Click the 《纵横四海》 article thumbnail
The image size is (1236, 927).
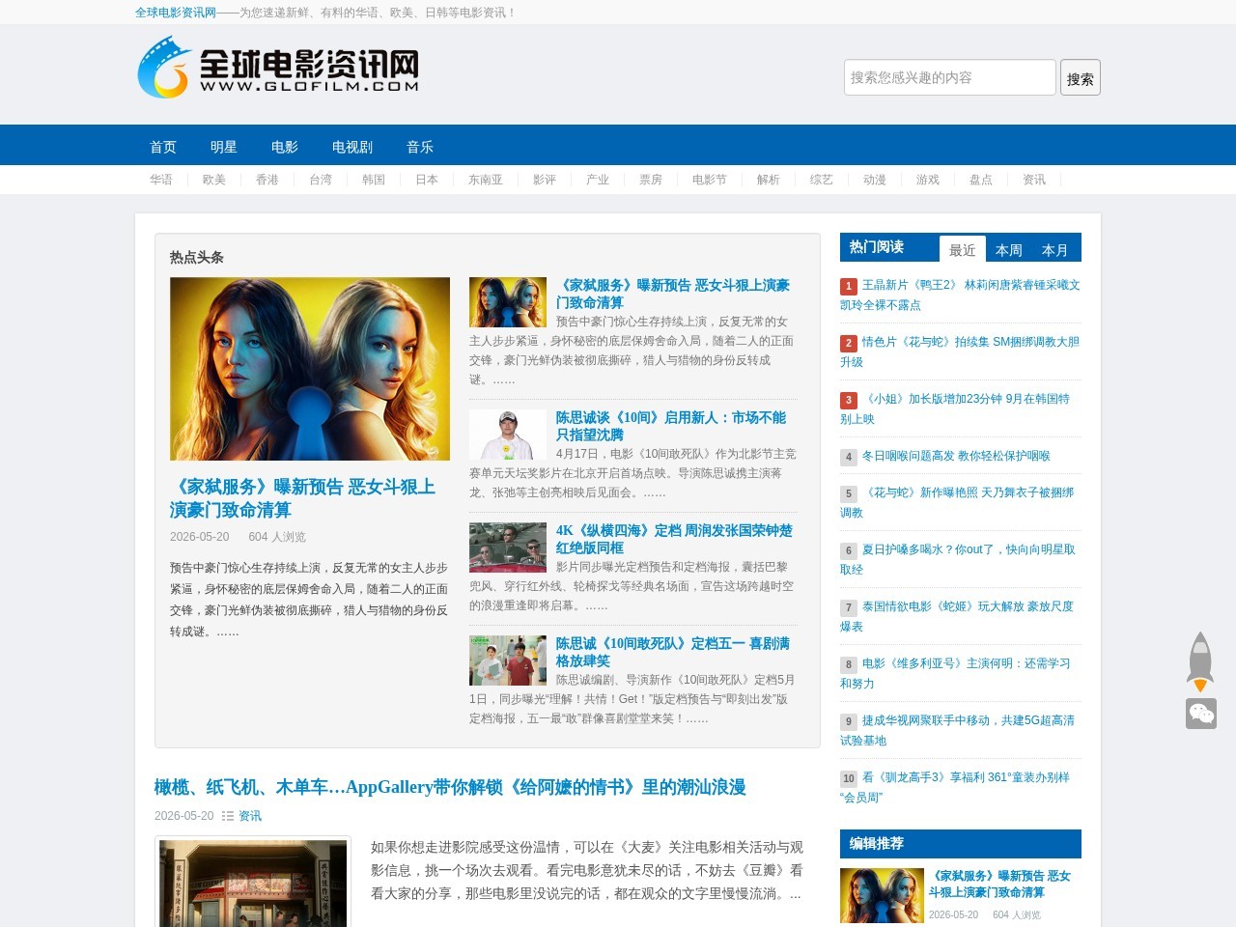point(508,548)
